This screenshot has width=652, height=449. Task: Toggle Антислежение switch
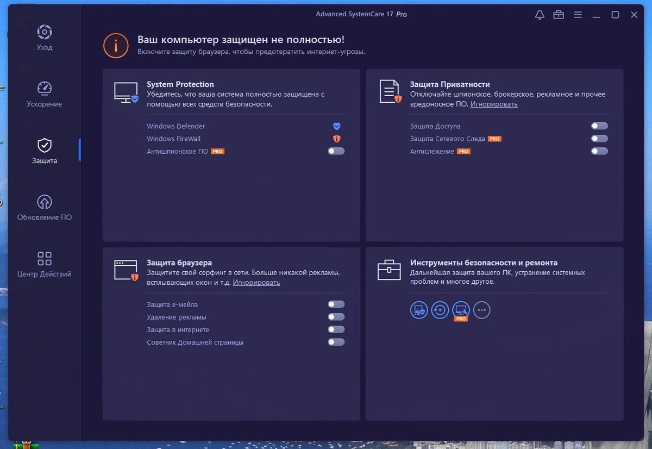(599, 151)
